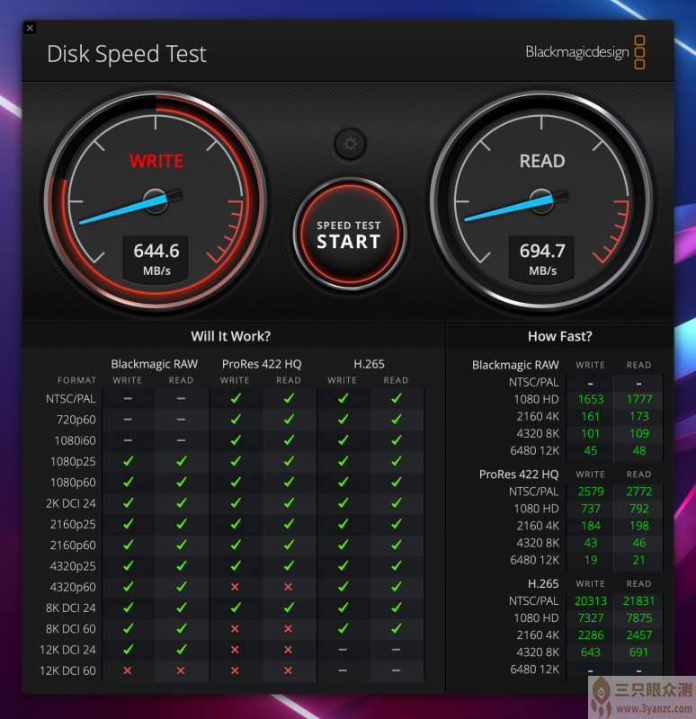Click H.265 NTSC/PAL write value 20313
The height and width of the screenshot is (719, 696).
tap(591, 600)
